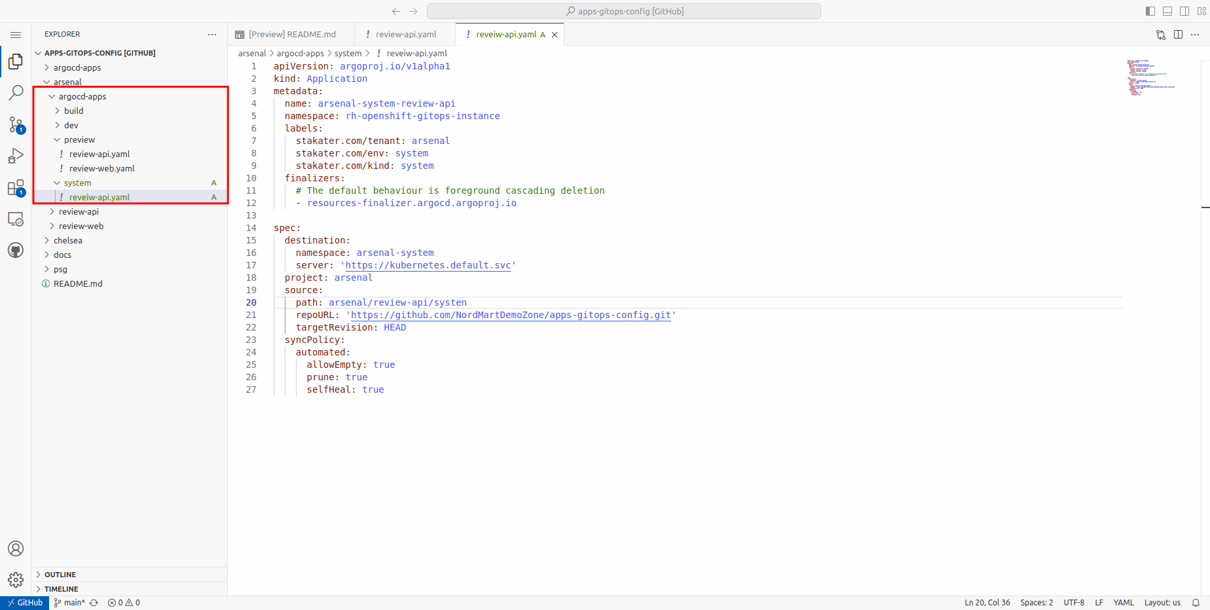Expand the OUTLINE section

click(x=60, y=575)
